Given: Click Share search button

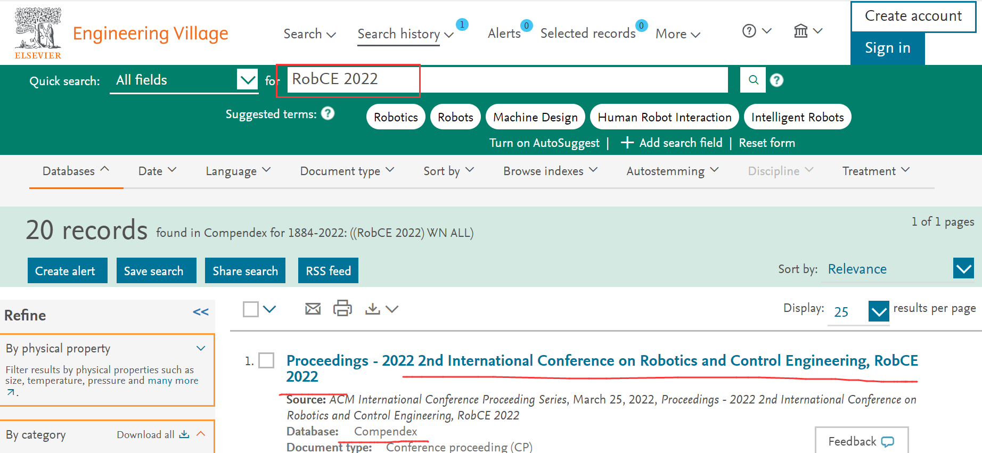Looking at the screenshot, I should click(x=245, y=270).
